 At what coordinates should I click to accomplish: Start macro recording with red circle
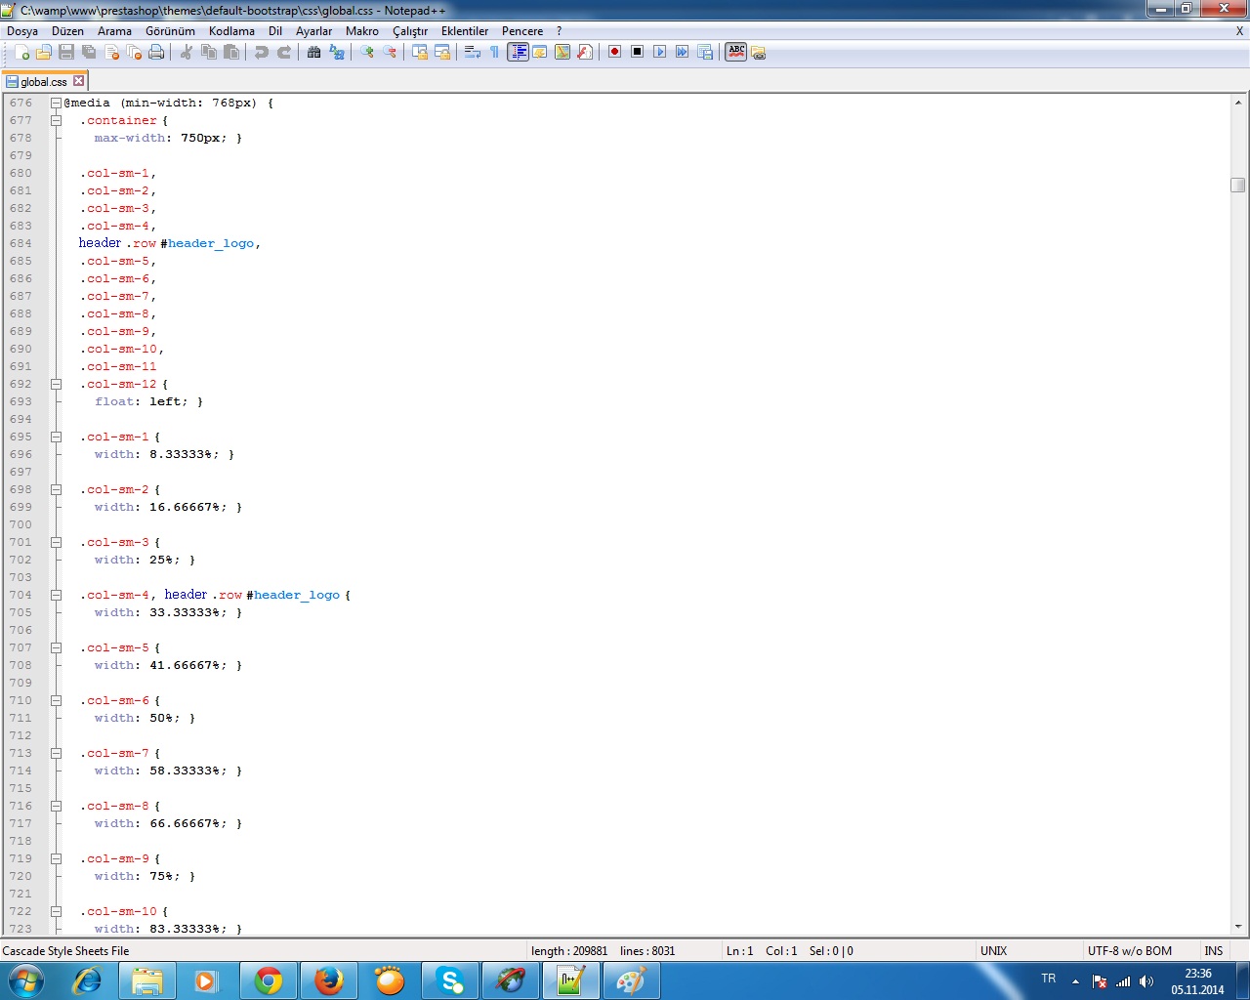(x=614, y=52)
